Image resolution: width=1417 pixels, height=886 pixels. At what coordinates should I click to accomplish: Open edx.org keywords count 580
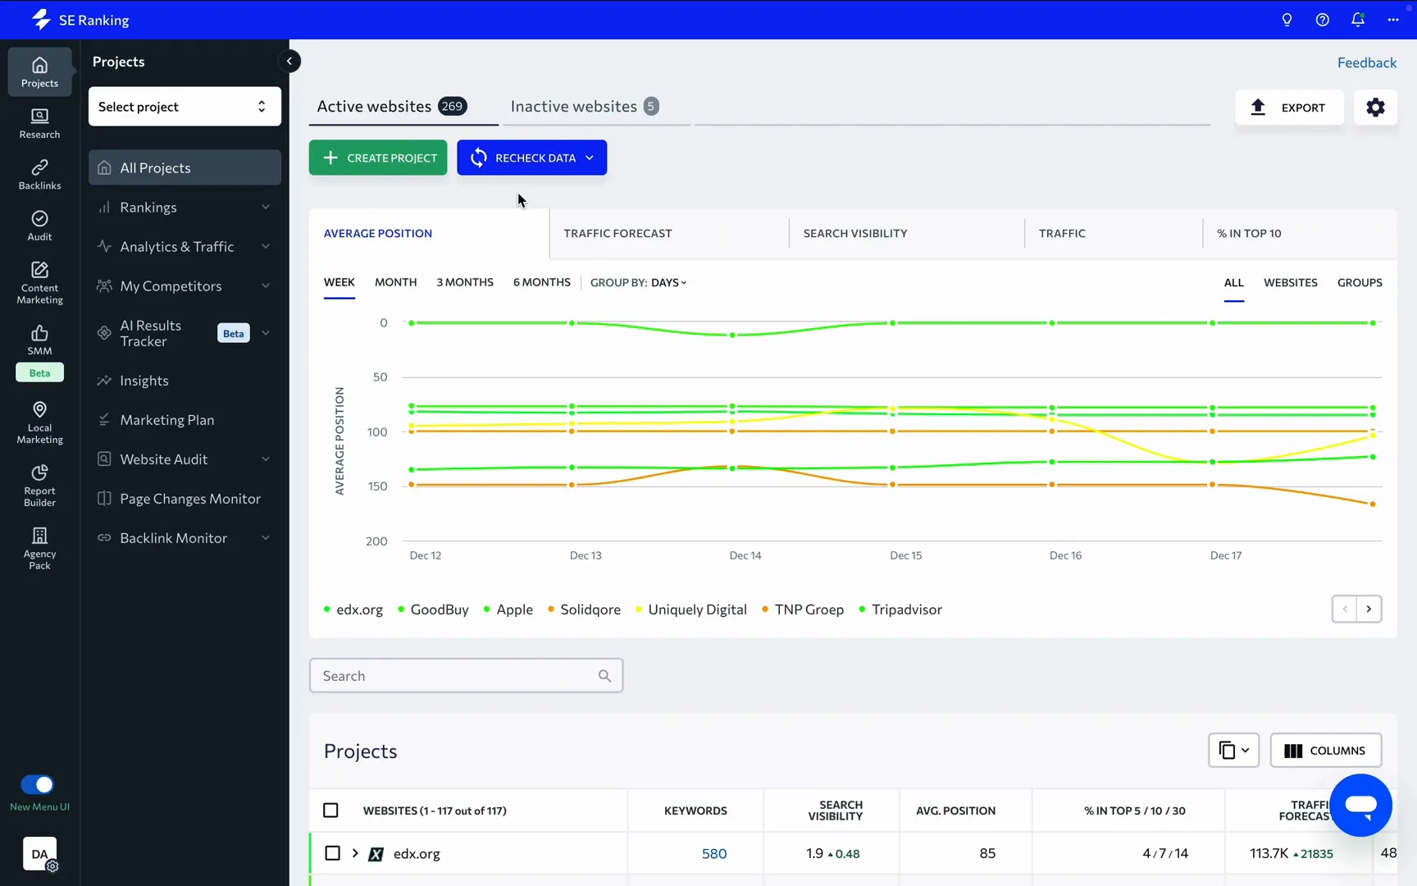click(x=714, y=854)
